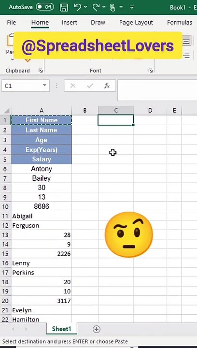The height and width of the screenshot is (348, 197).
Task: Click the cell containing Evelyn
Action: pos(42,310)
